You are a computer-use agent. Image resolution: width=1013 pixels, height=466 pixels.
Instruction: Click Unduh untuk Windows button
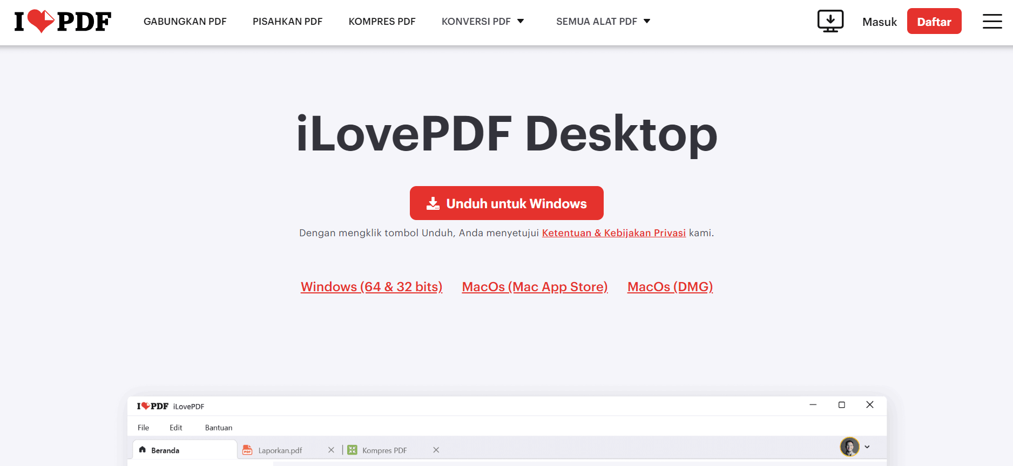(x=506, y=203)
